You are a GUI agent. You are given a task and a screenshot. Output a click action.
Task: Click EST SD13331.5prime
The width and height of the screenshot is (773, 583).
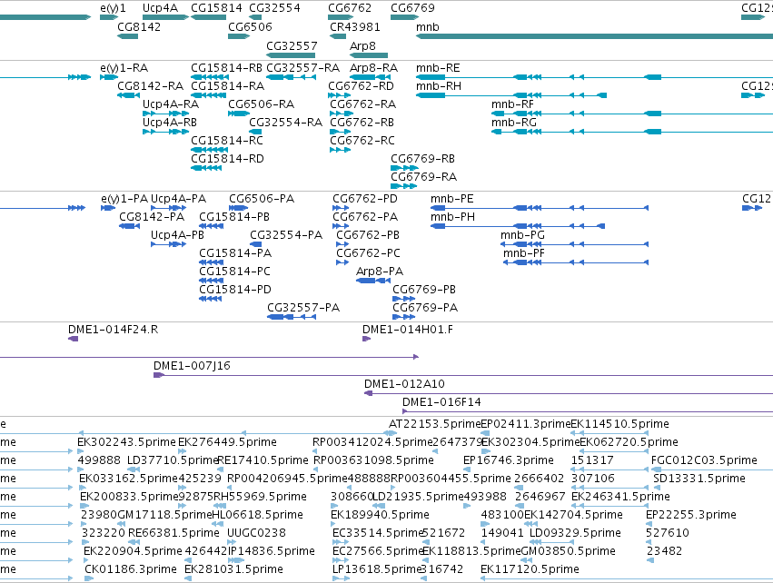click(699, 479)
